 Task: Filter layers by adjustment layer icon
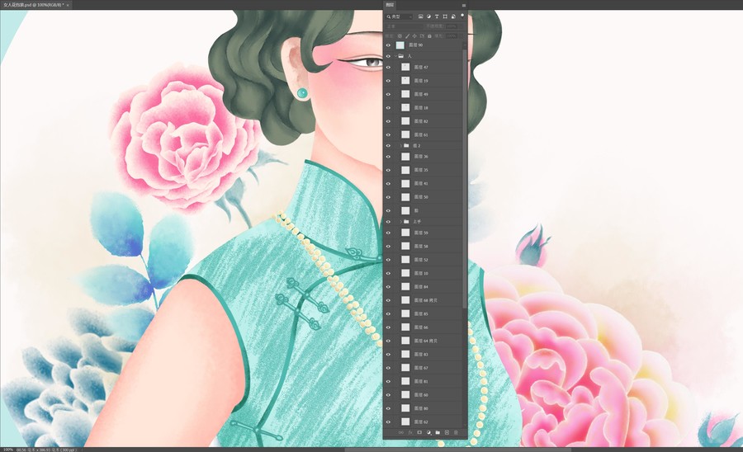pyautogui.click(x=428, y=16)
